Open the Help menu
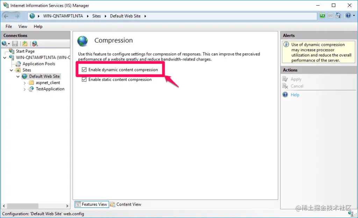The height and width of the screenshot is (218, 358). [38, 27]
